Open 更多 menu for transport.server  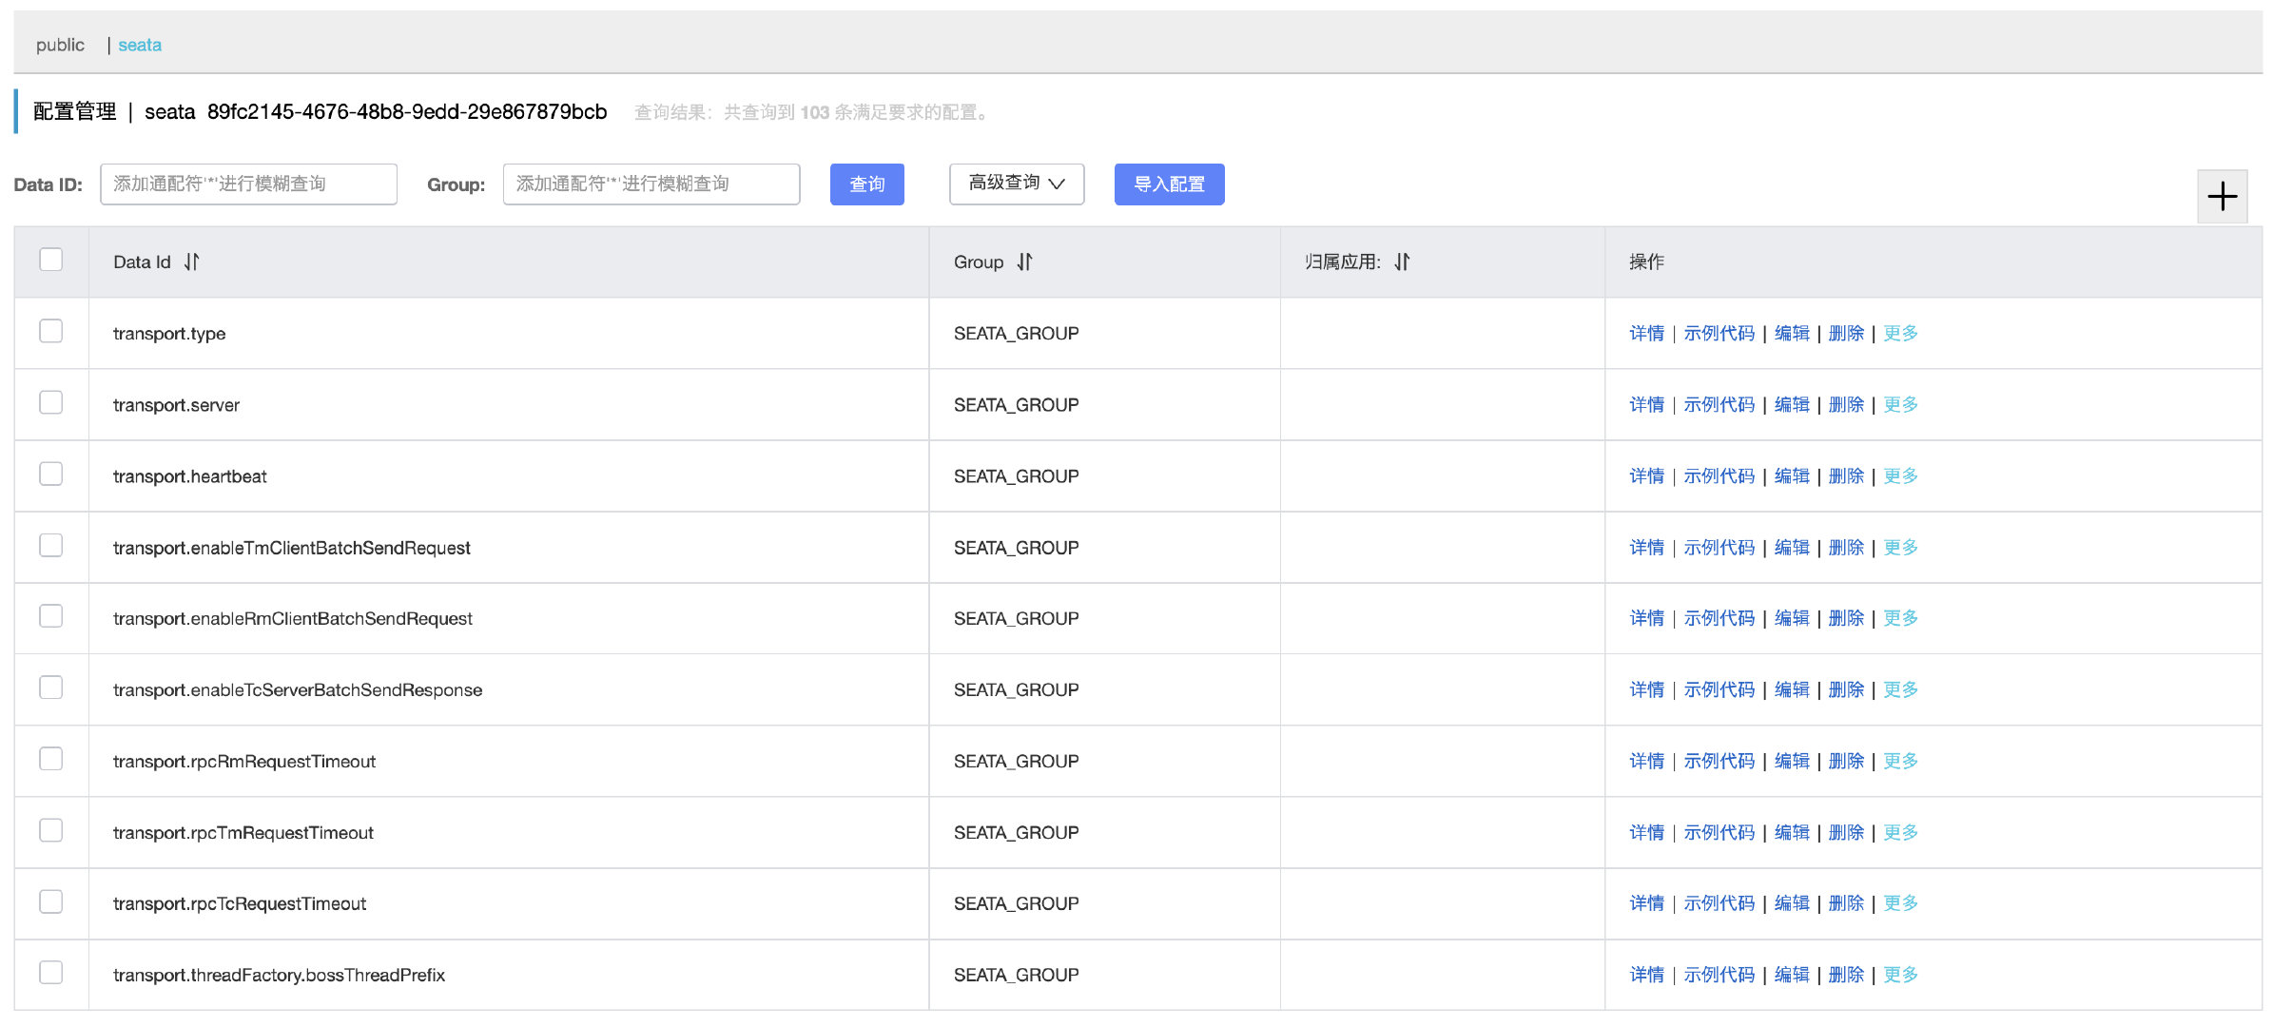[1900, 404]
